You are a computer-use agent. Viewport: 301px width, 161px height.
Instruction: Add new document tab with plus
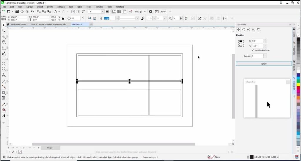coord(91,25)
